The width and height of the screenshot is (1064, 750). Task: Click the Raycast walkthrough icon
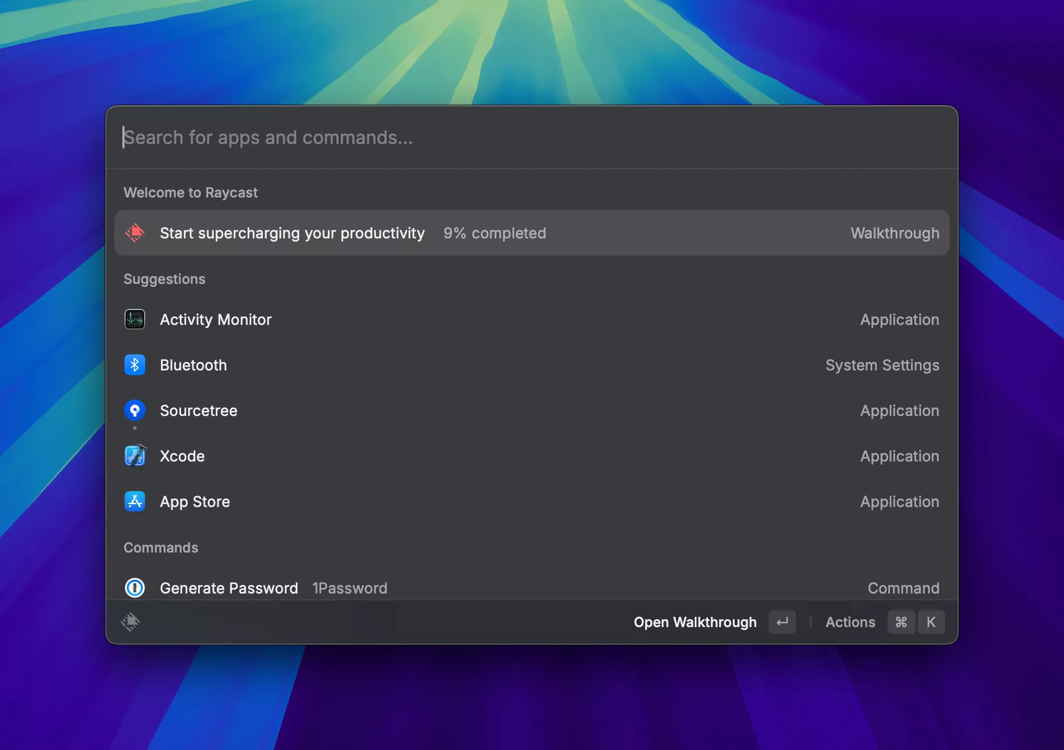pos(135,233)
